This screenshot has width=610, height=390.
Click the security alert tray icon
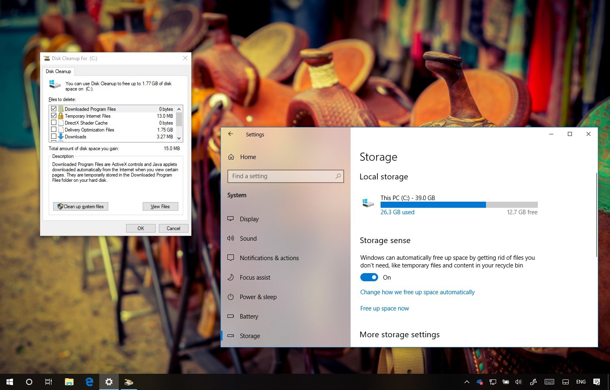(x=480, y=382)
